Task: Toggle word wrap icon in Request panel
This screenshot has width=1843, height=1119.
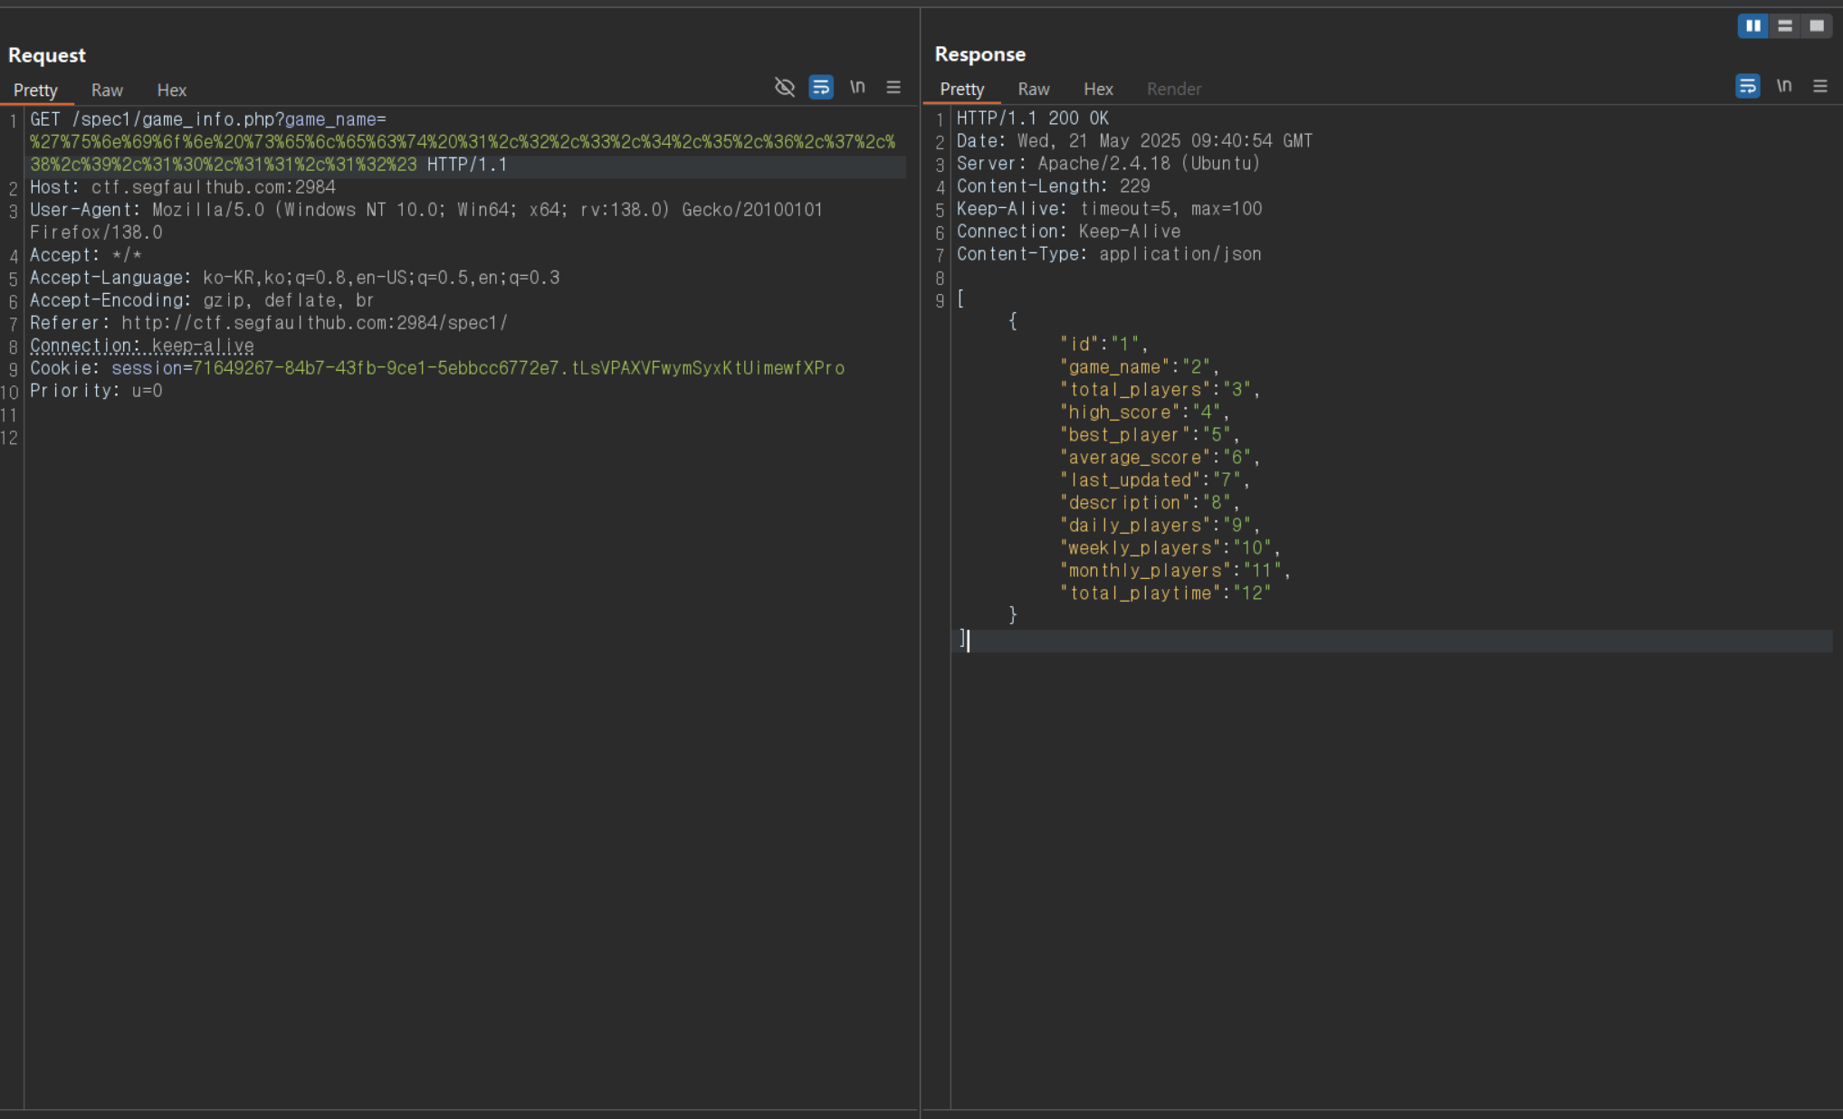Action: pyautogui.click(x=821, y=88)
